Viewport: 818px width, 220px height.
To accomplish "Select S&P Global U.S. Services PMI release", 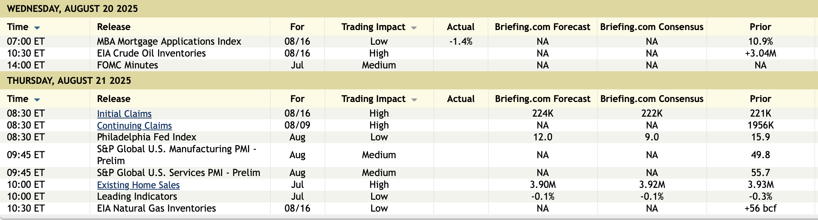I will coord(178,173).
